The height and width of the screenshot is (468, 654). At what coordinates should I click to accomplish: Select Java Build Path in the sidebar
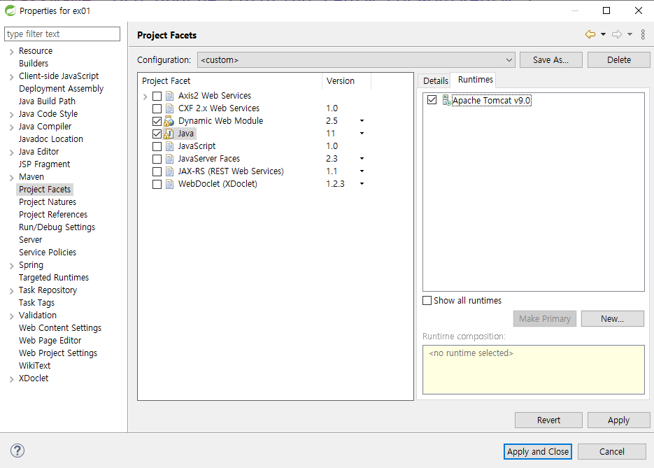[x=47, y=101]
